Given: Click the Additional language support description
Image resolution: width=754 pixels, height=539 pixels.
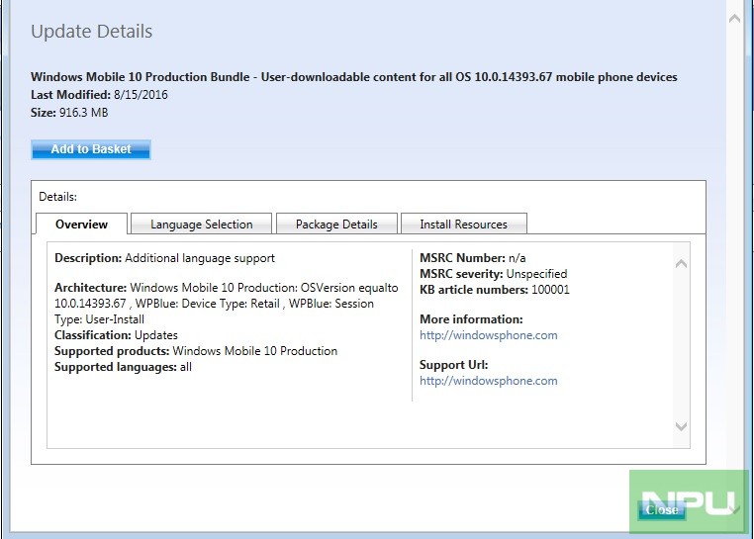Looking at the screenshot, I should pos(200,258).
